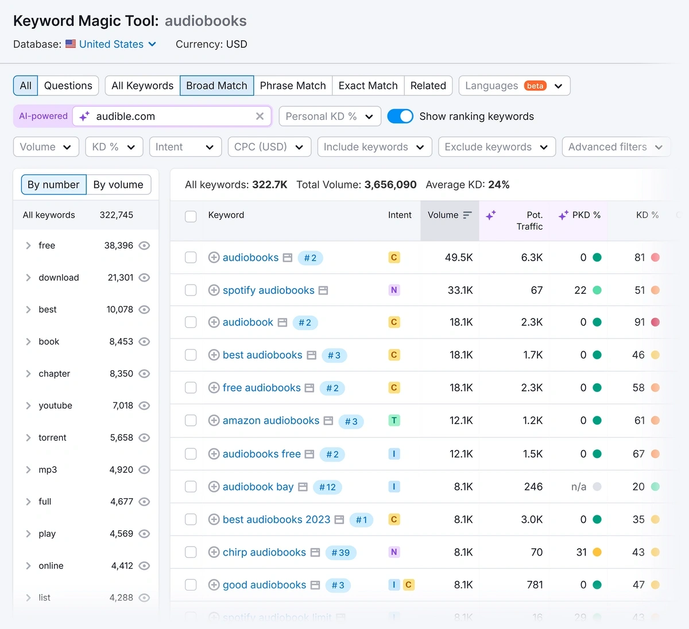This screenshot has width=689, height=629.
Task: Open the Intent filter dropdown
Action: [x=185, y=146]
